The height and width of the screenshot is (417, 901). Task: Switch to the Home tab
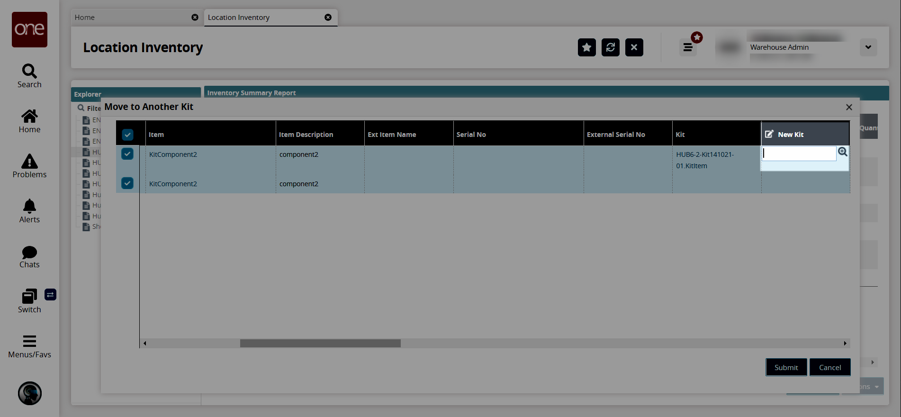(137, 18)
